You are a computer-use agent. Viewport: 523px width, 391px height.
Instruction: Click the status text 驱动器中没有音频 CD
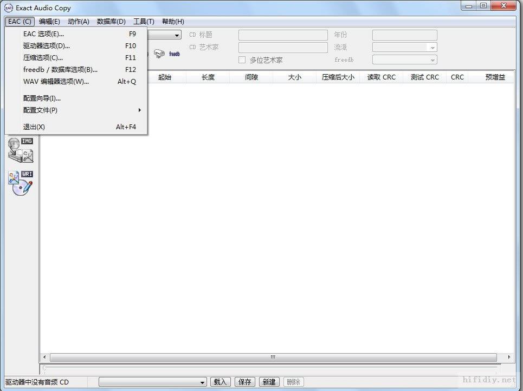coord(37,382)
